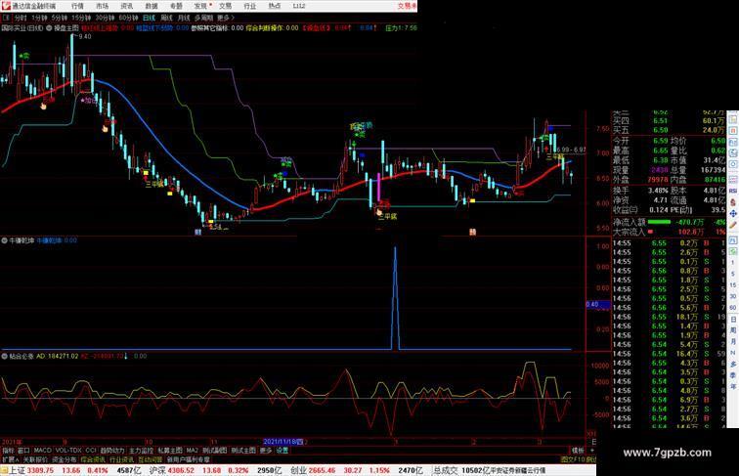
Task: Click the 行业 menu item
Action: 250,6
